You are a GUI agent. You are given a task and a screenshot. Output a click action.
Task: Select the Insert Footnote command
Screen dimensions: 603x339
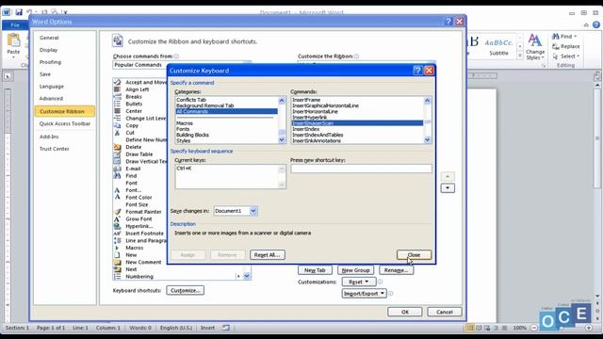click(144, 234)
